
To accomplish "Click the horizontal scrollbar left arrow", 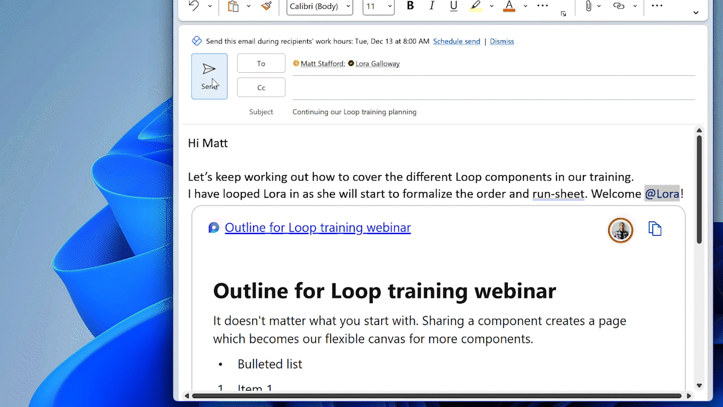I will point(187,396).
